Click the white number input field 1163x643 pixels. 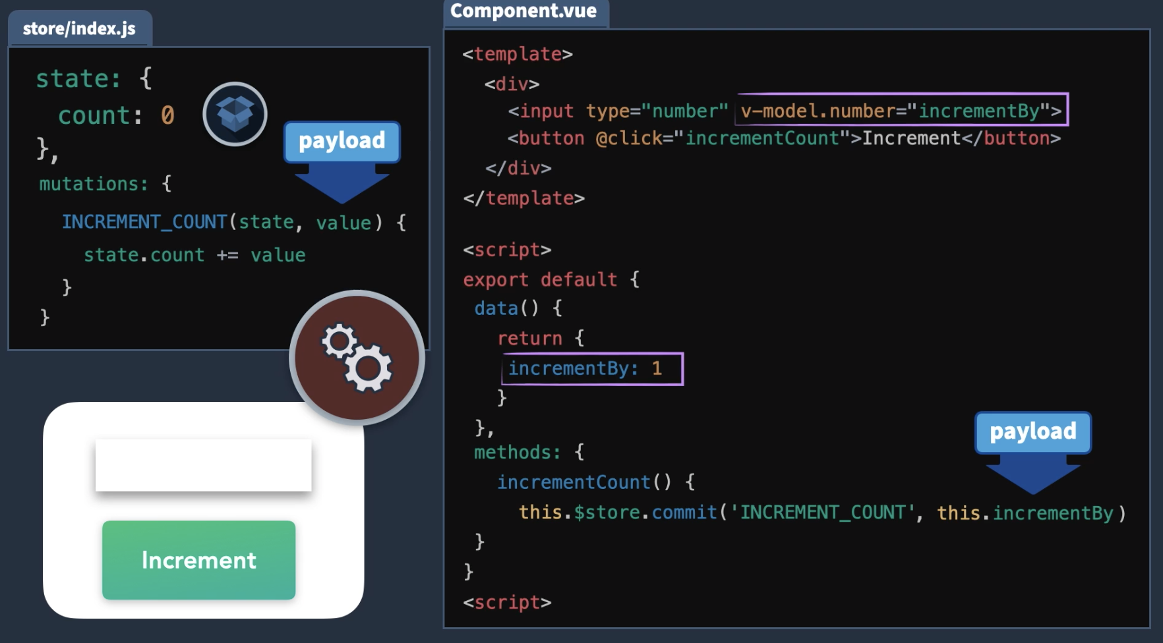pyautogui.click(x=203, y=464)
